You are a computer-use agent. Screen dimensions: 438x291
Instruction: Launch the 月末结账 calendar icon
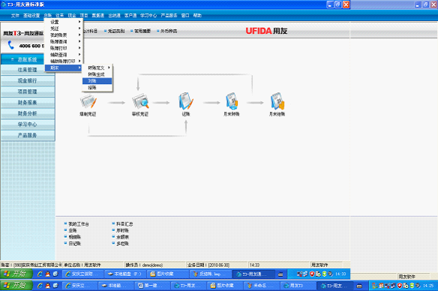[x=277, y=101]
